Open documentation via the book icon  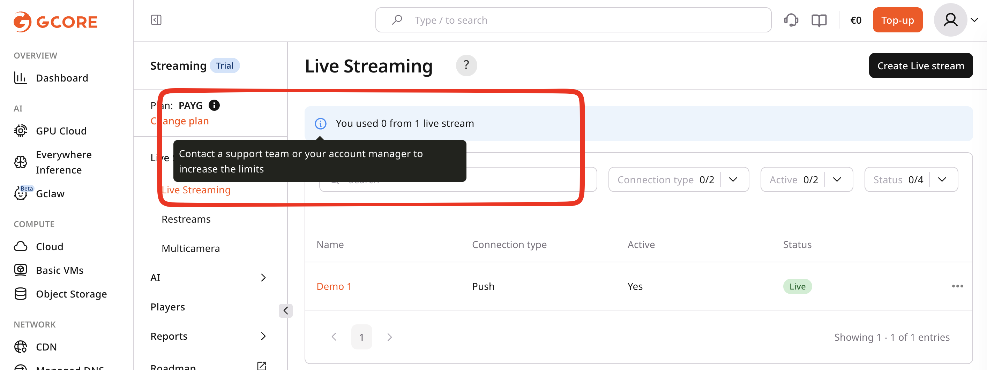coord(819,20)
